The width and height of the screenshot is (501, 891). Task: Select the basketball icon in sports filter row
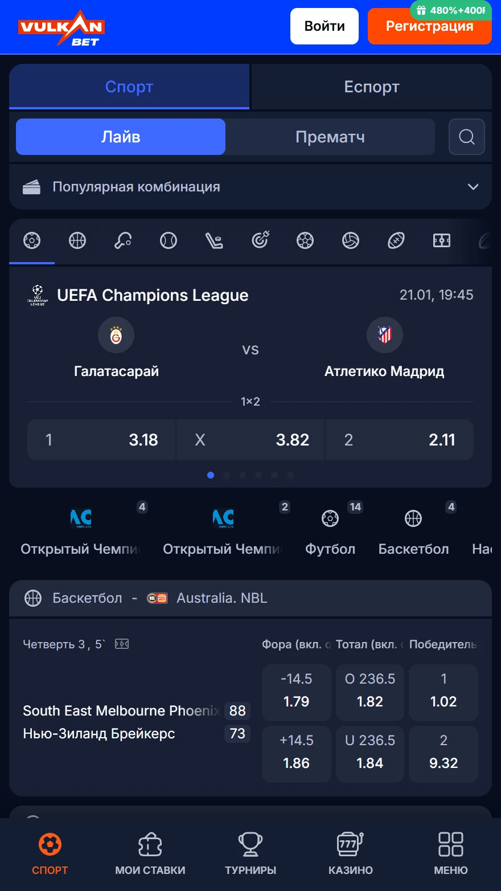(77, 241)
